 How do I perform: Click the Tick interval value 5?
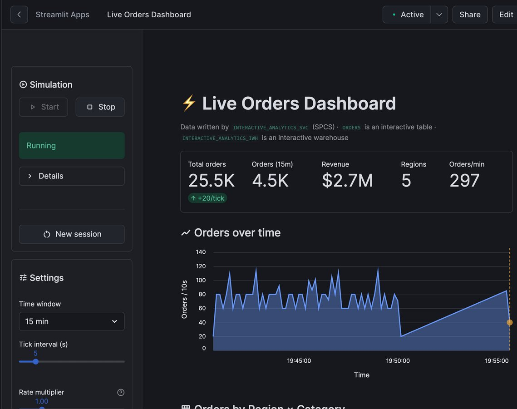click(35, 353)
